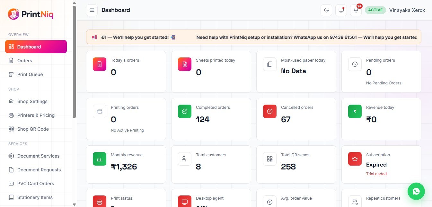Switch to dark mode moon icon
The height and width of the screenshot is (207, 432).
(326, 10)
